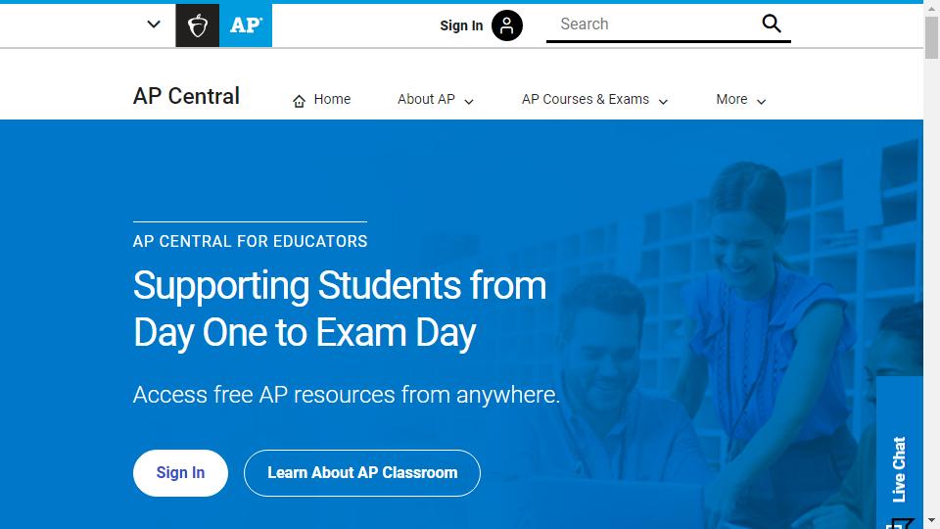Image resolution: width=940 pixels, height=529 pixels.
Task: Expand the chevron left of the acorn logo
Action: pyautogui.click(x=154, y=24)
